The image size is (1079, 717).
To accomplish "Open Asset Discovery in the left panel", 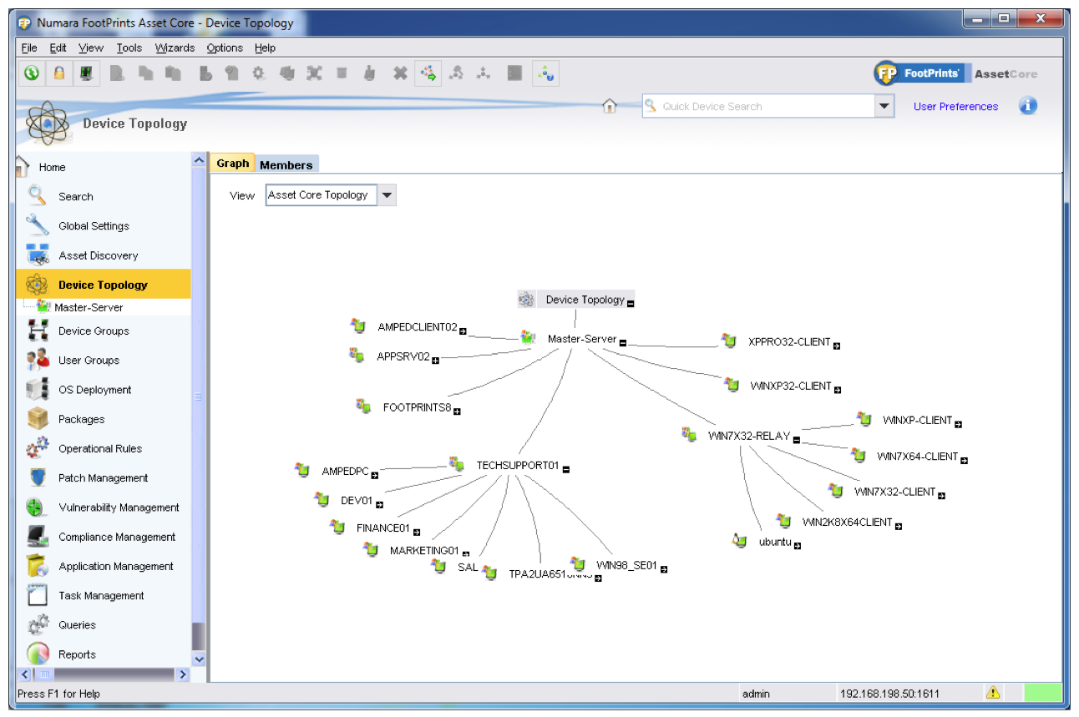I will pos(98,255).
